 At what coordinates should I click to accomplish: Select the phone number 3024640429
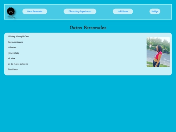[x=14, y=53]
